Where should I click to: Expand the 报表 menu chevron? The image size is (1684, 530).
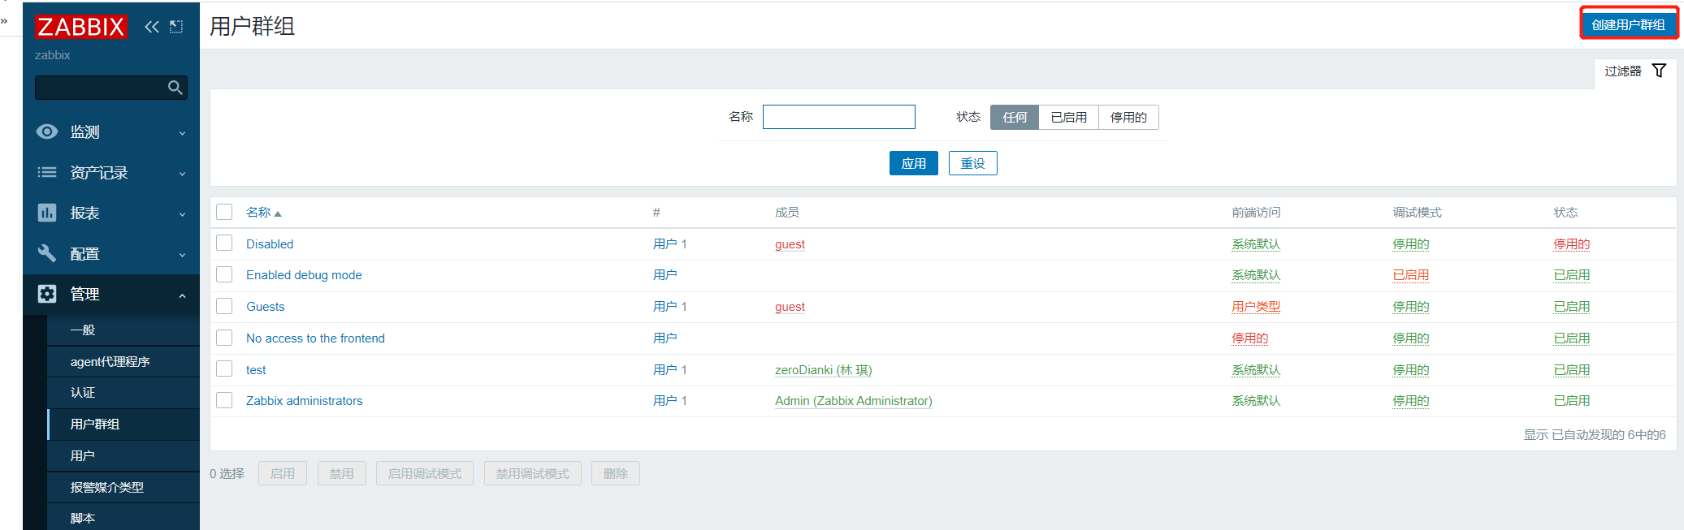182,214
